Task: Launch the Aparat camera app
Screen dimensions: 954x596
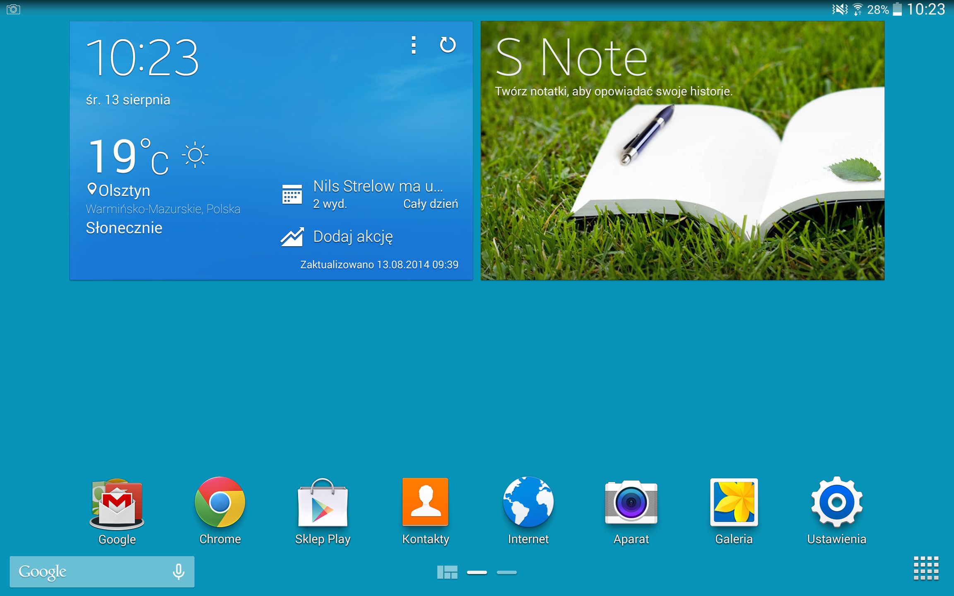Action: pos(631,502)
